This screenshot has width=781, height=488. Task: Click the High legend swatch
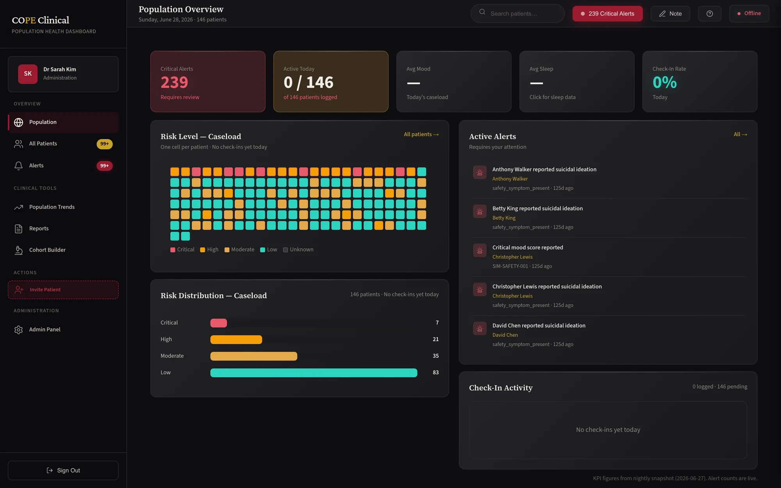pos(202,250)
